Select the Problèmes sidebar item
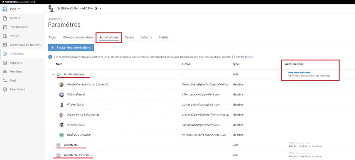The height and width of the screenshot is (160, 355). point(16,54)
